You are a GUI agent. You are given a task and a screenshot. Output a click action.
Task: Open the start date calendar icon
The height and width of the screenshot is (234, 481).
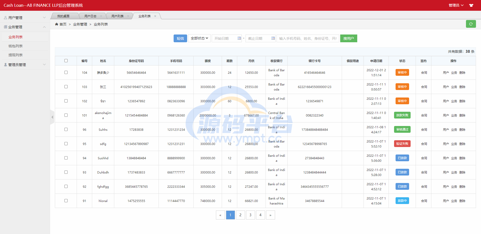239,38
